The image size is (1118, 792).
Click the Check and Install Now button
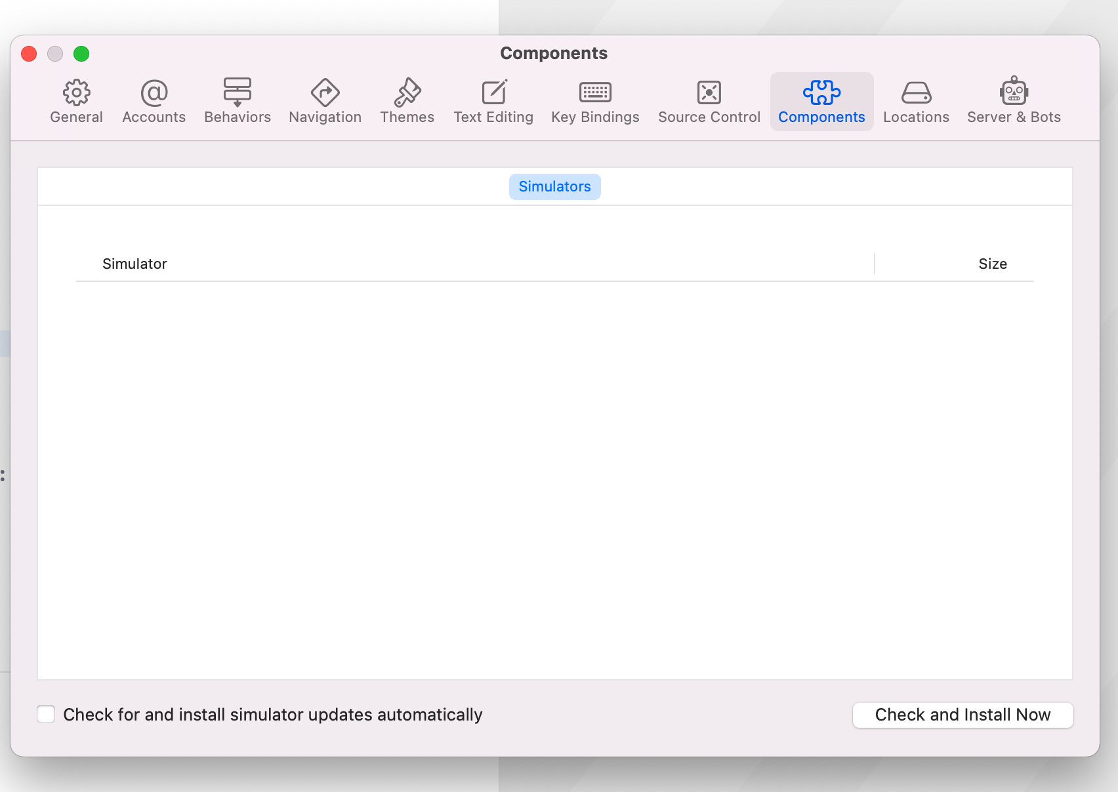[x=963, y=715]
